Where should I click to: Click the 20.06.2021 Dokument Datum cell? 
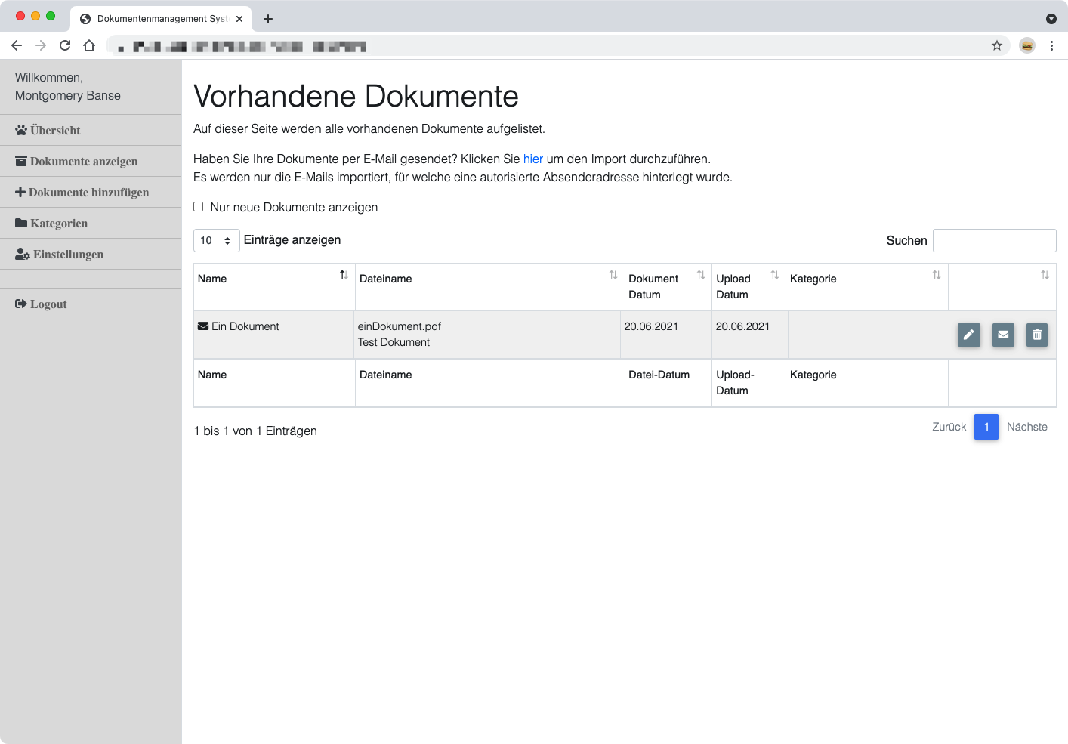pos(665,335)
